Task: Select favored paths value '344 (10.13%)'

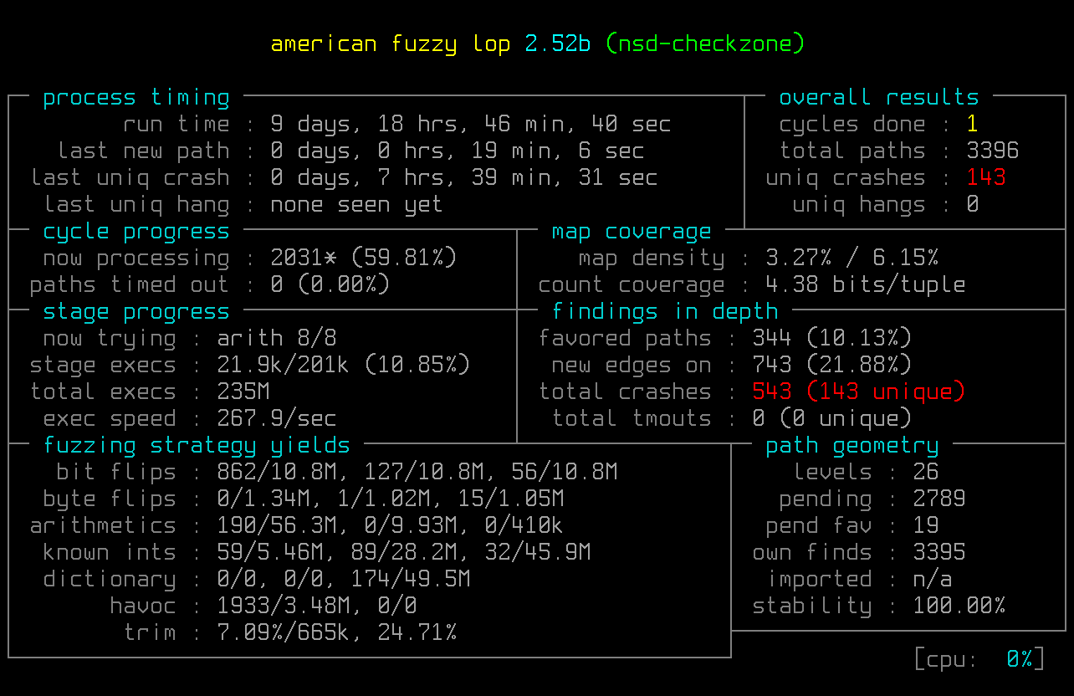Action: (832, 339)
